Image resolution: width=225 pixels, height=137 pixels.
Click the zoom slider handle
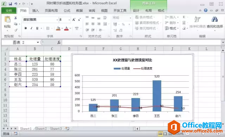(203, 134)
